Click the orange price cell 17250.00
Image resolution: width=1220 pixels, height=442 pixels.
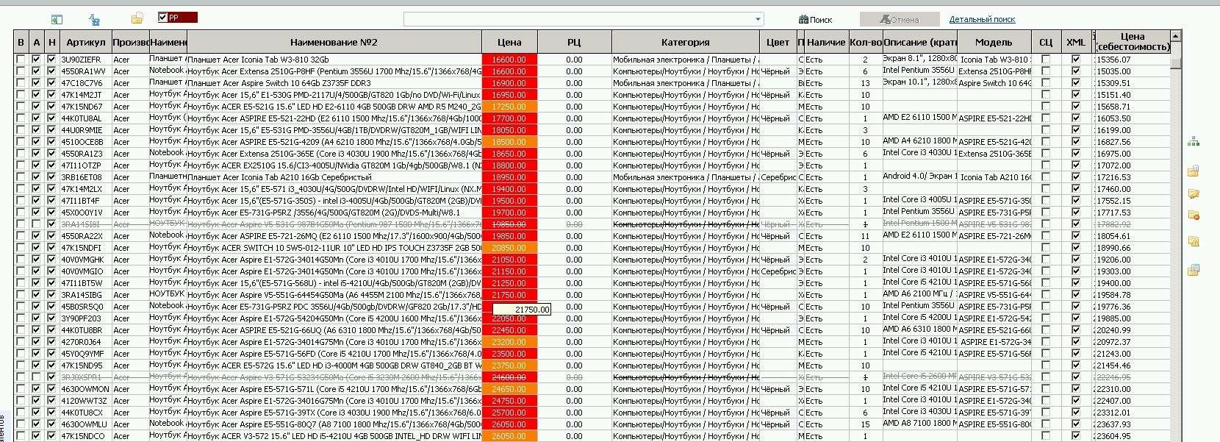(509, 107)
